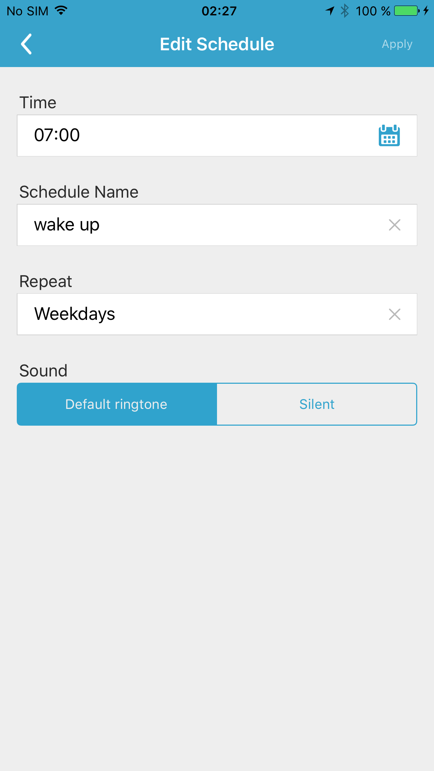Screen dimensions: 434x771
Task: Open the calendar time picker icon
Action: tap(389, 135)
